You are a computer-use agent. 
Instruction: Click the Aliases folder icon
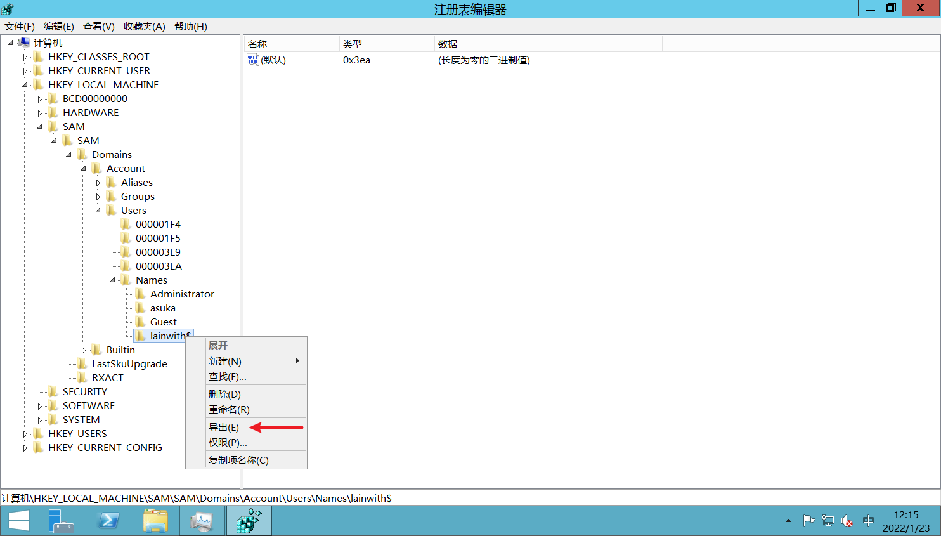(112, 182)
